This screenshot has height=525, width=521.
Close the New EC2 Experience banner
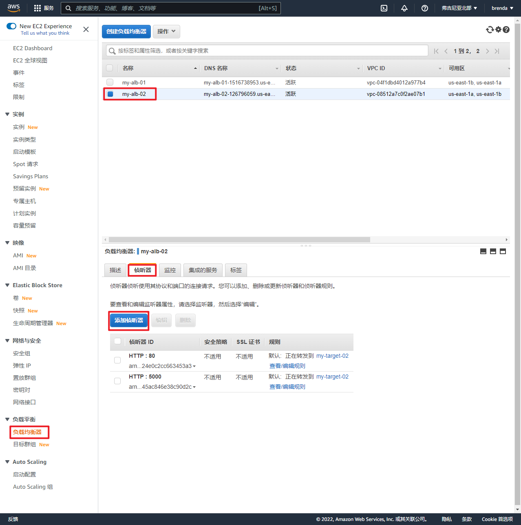click(86, 29)
